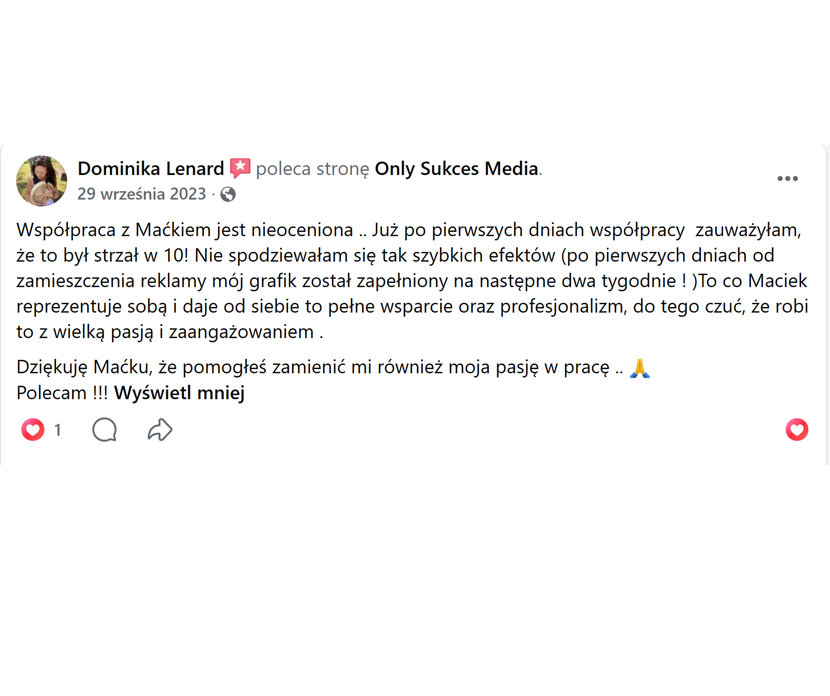Screen dimensions: 830x696
Task: Click the 'poleca stronę' text in header
Action: [x=312, y=169]
